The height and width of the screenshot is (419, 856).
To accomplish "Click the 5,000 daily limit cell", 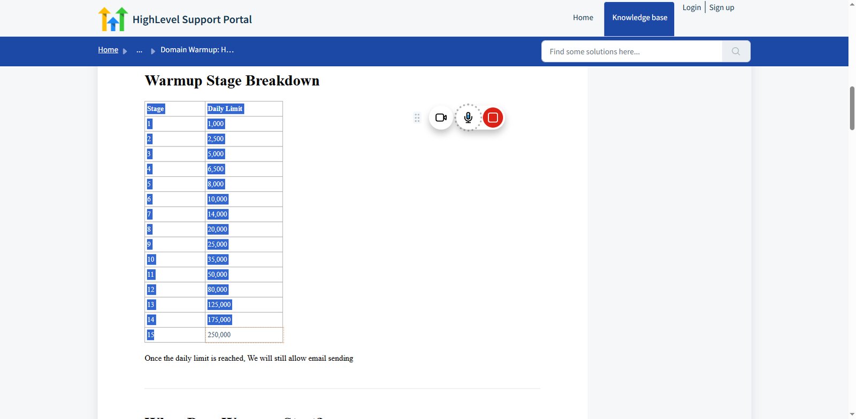I will [x=244, y=154].
